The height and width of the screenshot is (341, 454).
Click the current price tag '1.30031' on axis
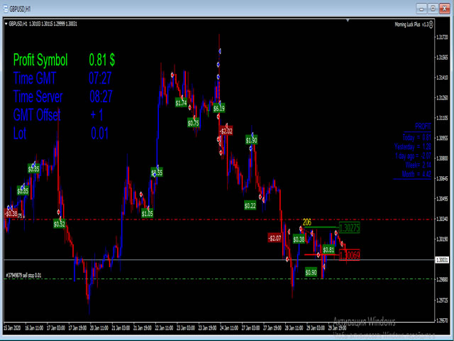tap(442, 260)
